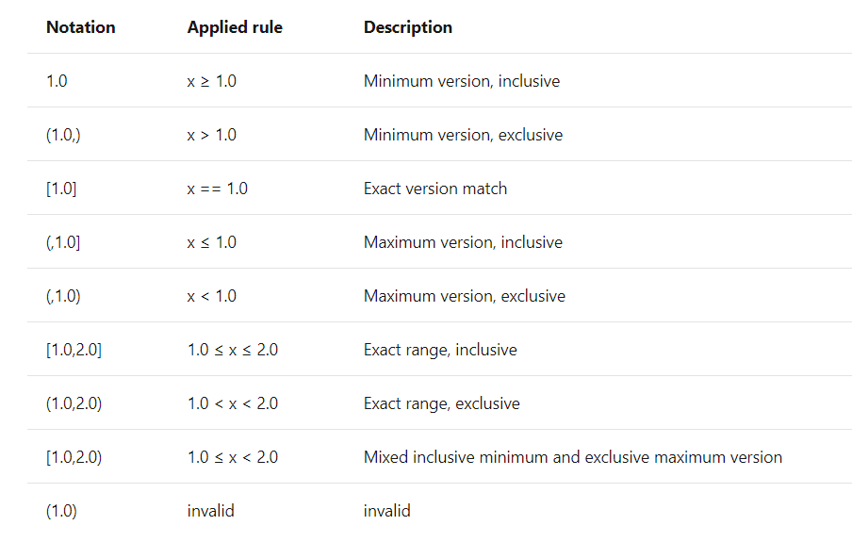Click the plain 1.0 notation cell

click(57, 81)
